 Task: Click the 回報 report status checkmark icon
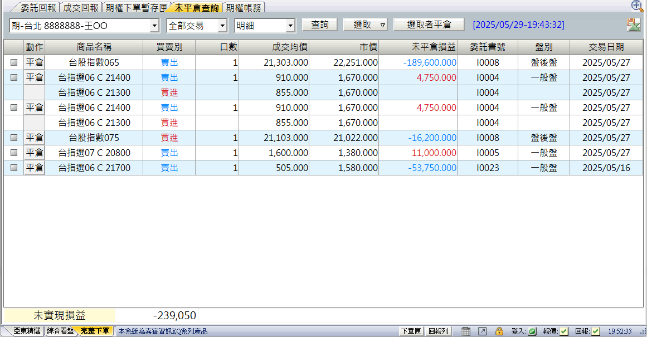(x=596, y=331)
